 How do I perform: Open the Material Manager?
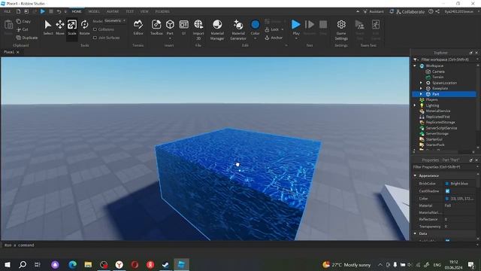[217, 30]
